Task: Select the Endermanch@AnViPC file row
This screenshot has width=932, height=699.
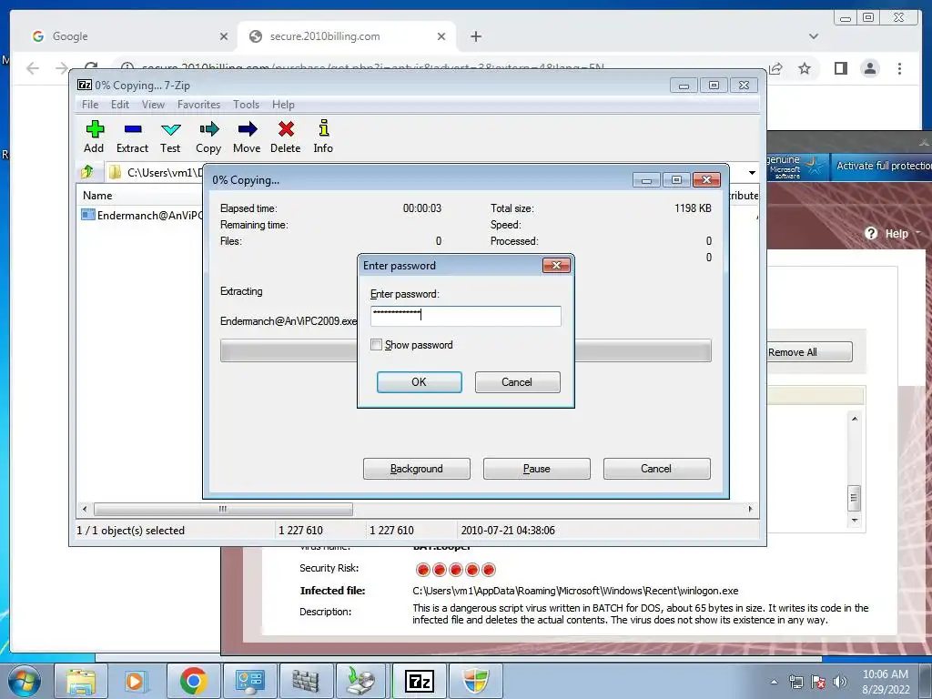Action: point(141,215)
